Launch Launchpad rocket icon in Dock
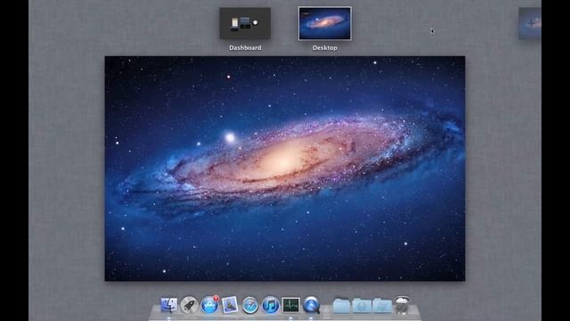Viewport: 570px width, 321px height. 189,305
